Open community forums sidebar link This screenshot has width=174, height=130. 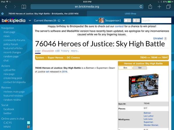click(x=14, y=40)
